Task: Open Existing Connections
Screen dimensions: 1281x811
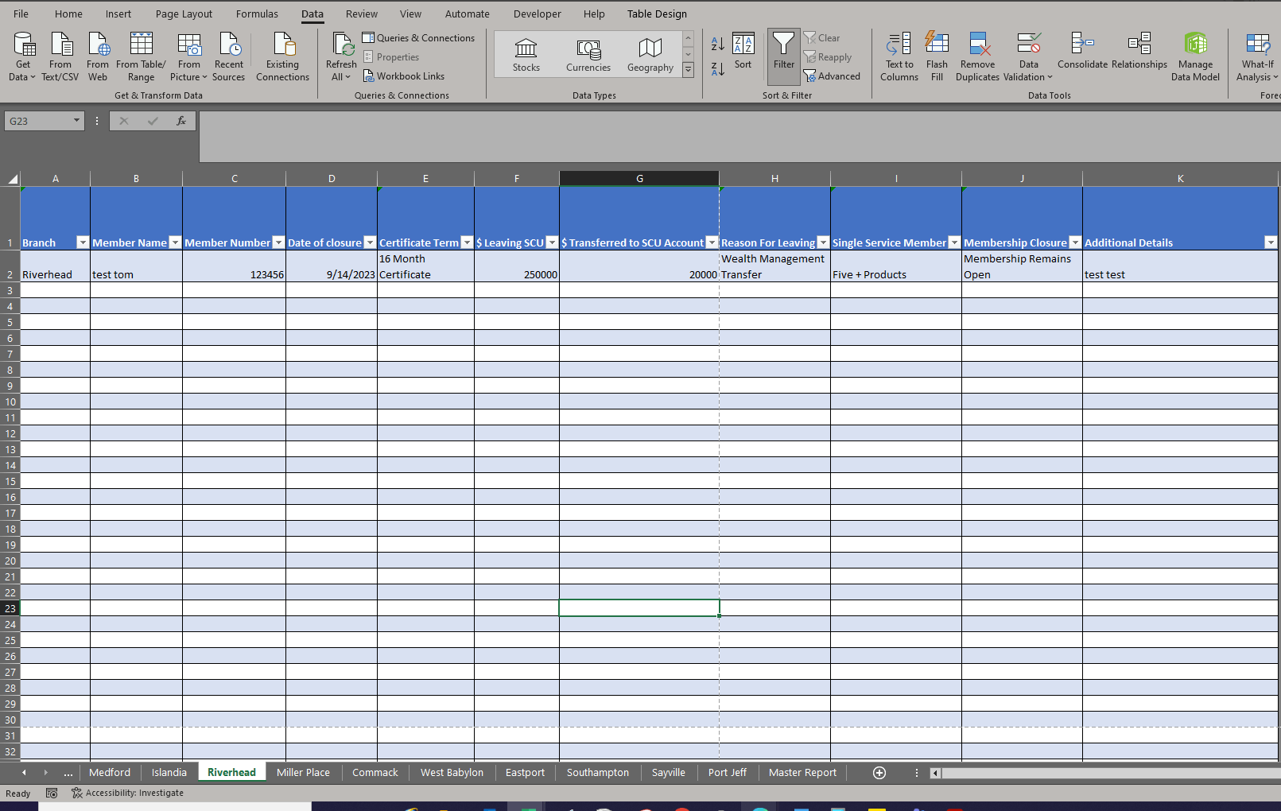Action: [282, 56]
